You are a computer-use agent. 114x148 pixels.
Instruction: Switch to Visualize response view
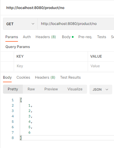click(75, 89)
